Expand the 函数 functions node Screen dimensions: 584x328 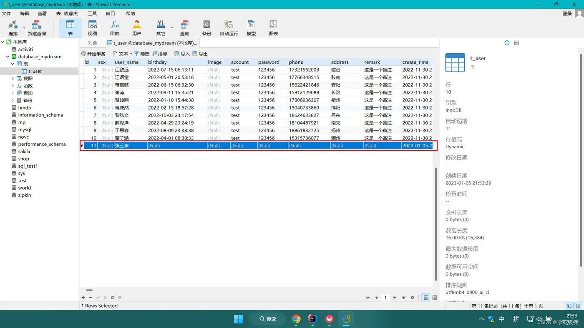13,86
